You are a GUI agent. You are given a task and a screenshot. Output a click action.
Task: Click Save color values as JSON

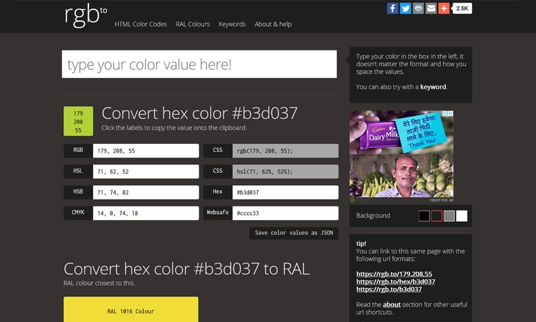coord(293,233)
